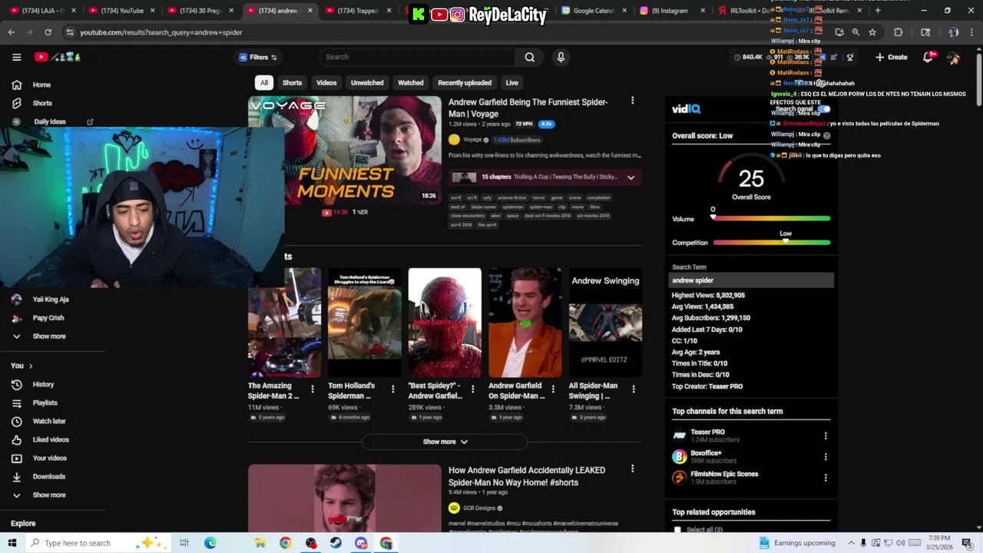
Task: Go back with the browser back arrow
Action: click(11, 32)
